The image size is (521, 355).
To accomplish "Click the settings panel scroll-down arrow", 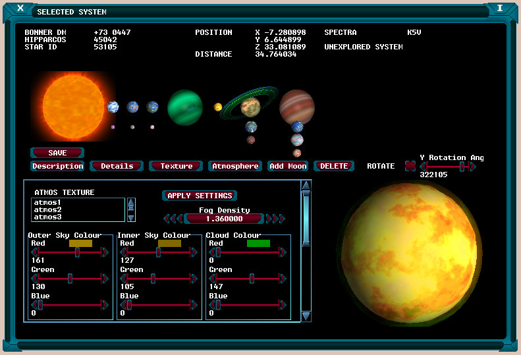I will coord(306,316).
